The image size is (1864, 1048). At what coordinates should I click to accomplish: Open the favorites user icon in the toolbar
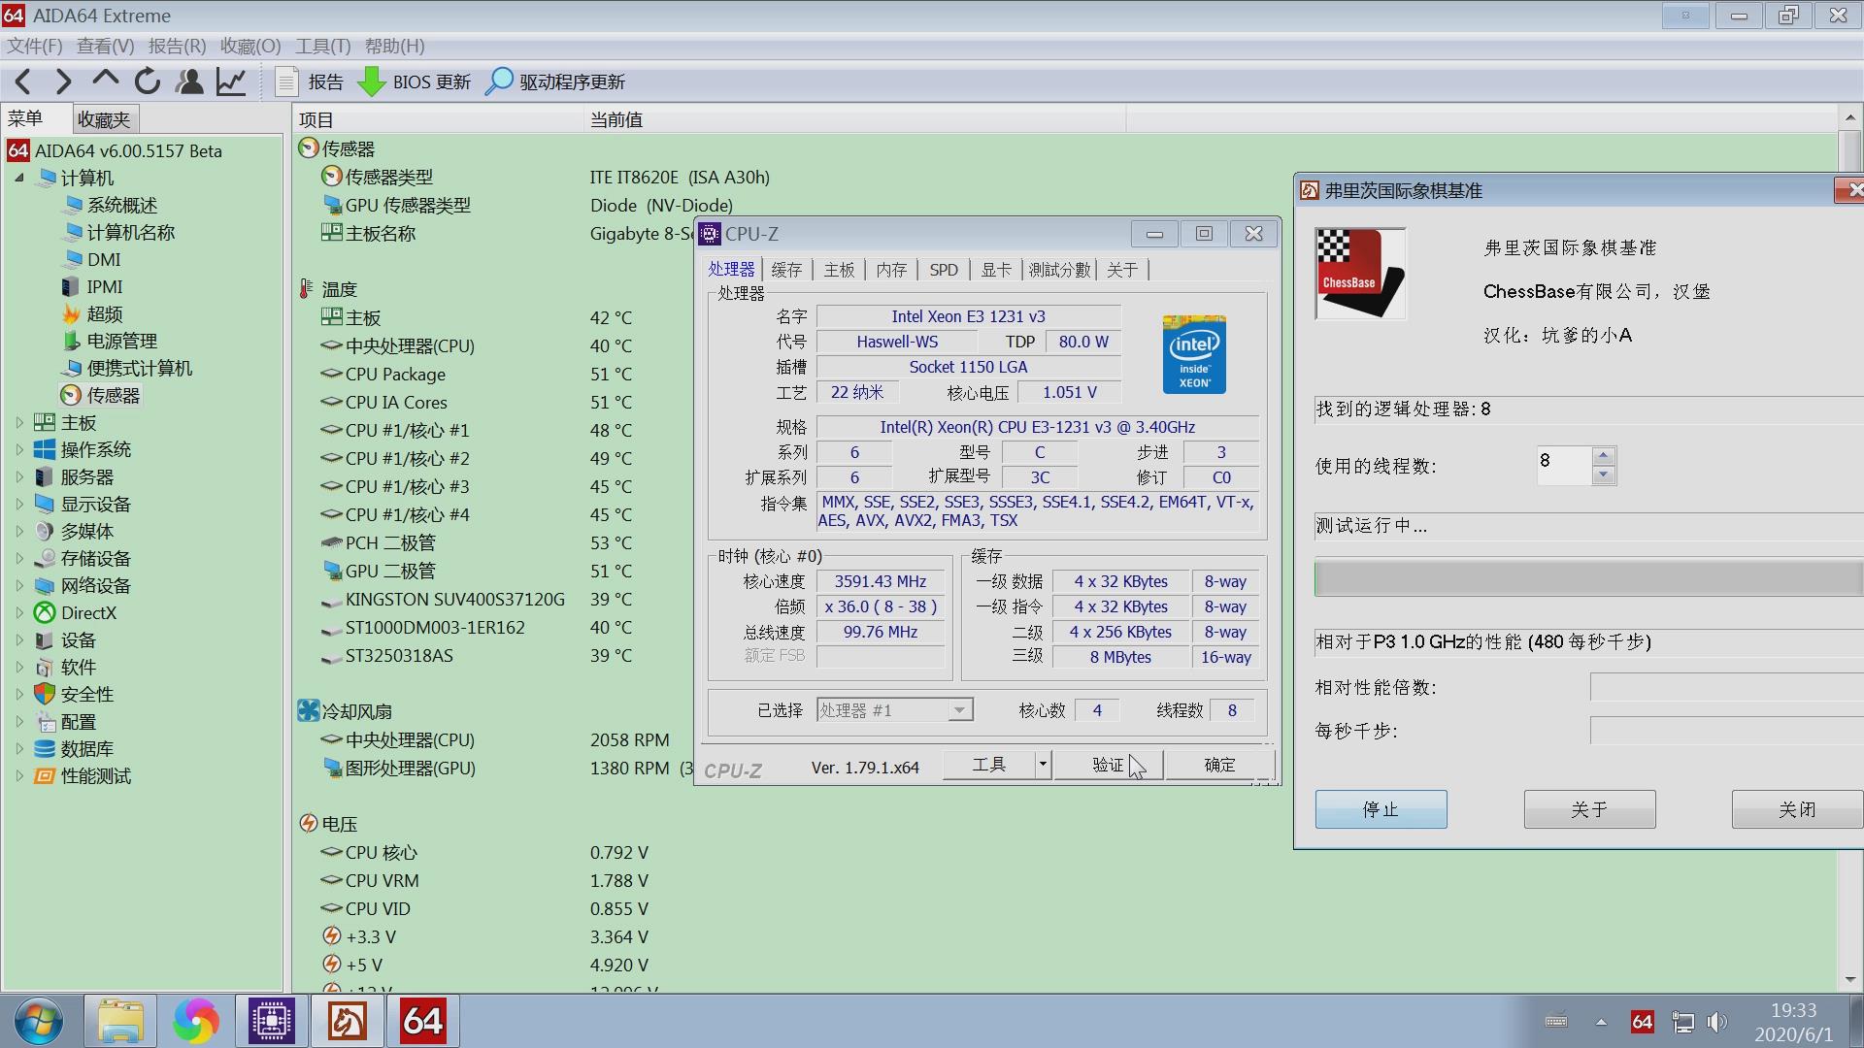point(189,82)
